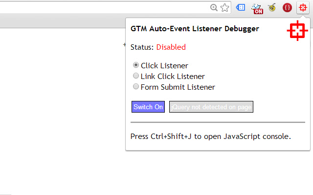Click the 'Link Click Listener' label text

tap(173, 76)
